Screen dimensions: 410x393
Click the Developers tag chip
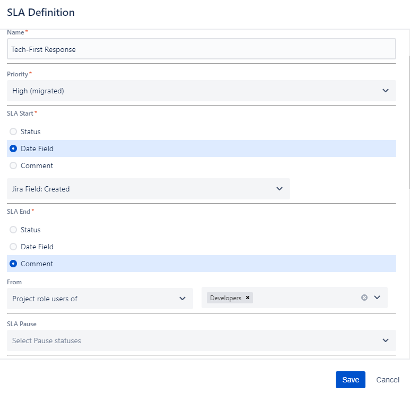click(x=225, y=298)
